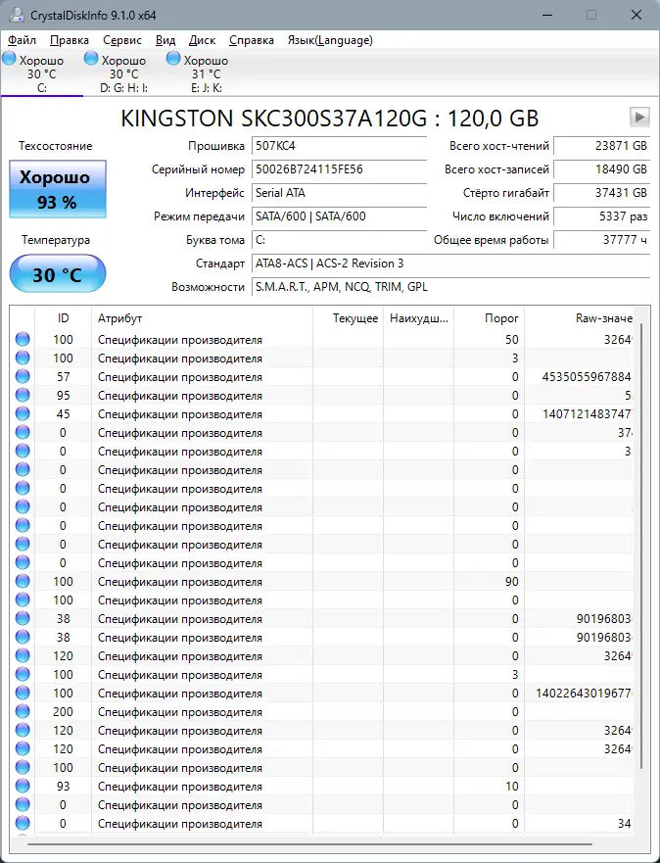Click raw value 4535055967884
This screenshot has width=660, height=863.
587,377
